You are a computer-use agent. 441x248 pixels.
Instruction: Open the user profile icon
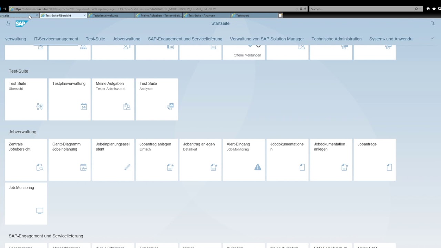click(8, 23)
